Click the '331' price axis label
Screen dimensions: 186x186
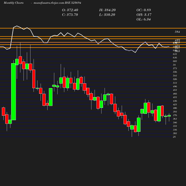click(x=175, y=126)
